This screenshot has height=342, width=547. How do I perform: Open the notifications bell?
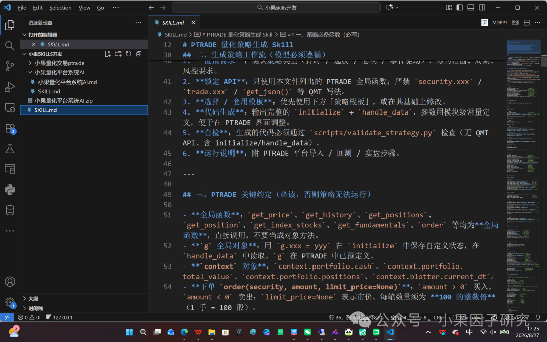pos(538,317)
